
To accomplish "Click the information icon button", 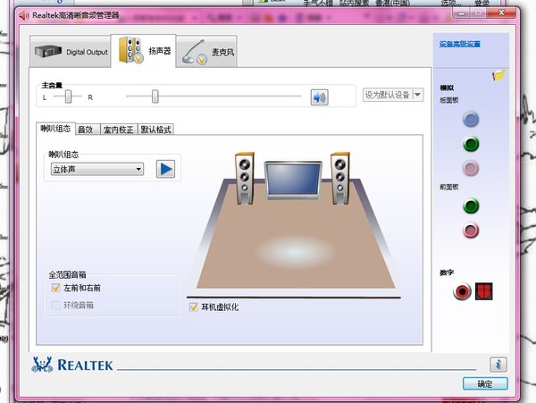I will 498,365.
